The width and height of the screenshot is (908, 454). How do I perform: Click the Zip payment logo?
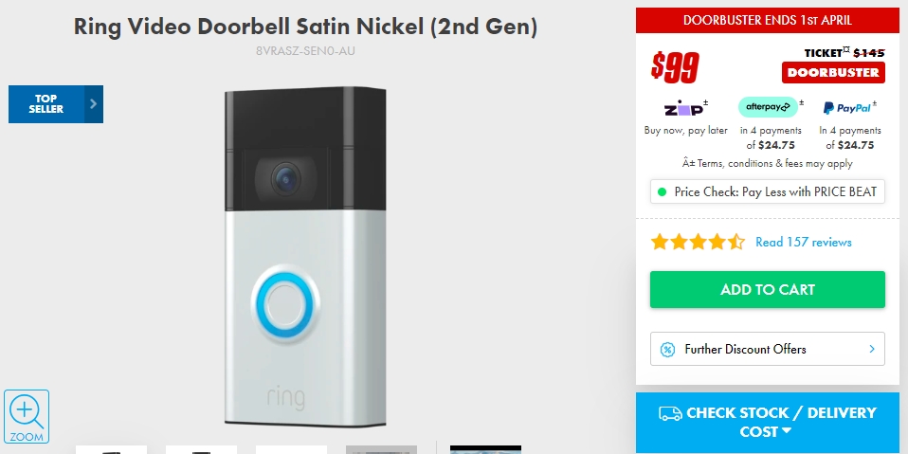click(685, 108)
